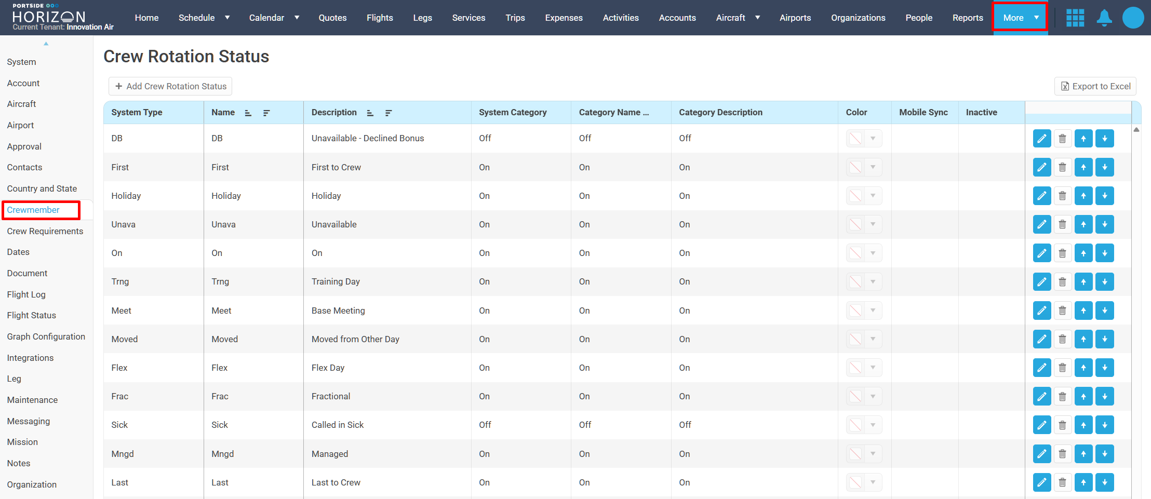1151x499 pixels.
Task: Move the Sick row up
Action: pyautogui.click(x=1083, y=425)
